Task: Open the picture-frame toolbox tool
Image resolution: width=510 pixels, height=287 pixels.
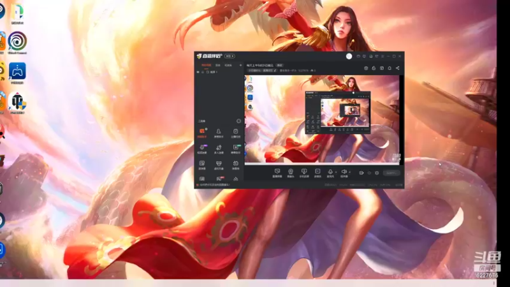Action: tap(202, 165)
